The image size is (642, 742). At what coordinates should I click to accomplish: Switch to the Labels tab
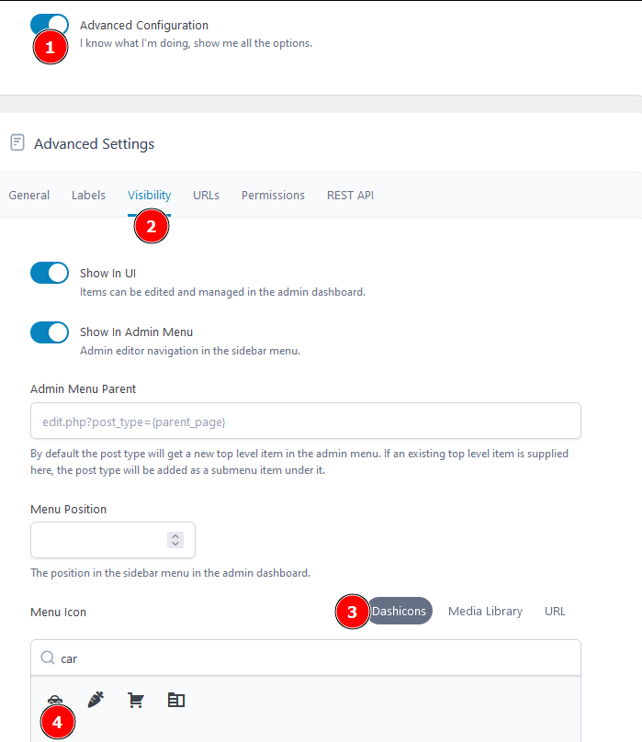(88, 195)
